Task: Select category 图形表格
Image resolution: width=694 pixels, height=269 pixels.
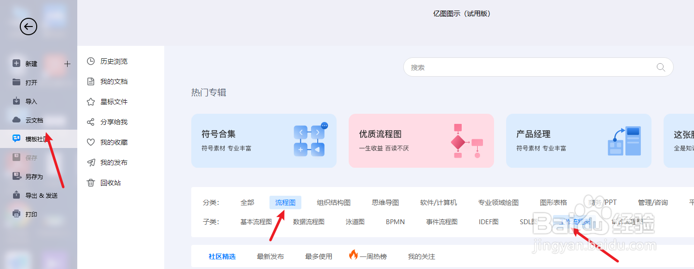Action: tap(553, 202)
